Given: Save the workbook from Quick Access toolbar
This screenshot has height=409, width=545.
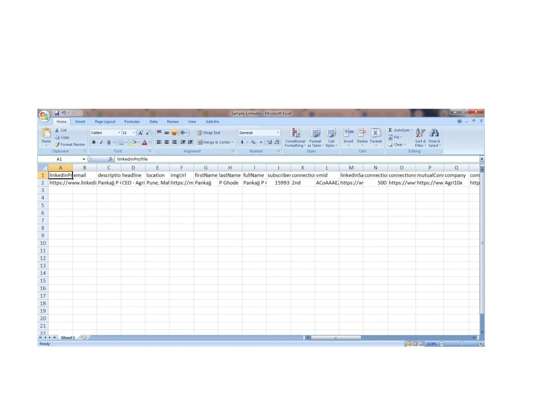Looking at the screenshot, I should click(x=57, y=113).
